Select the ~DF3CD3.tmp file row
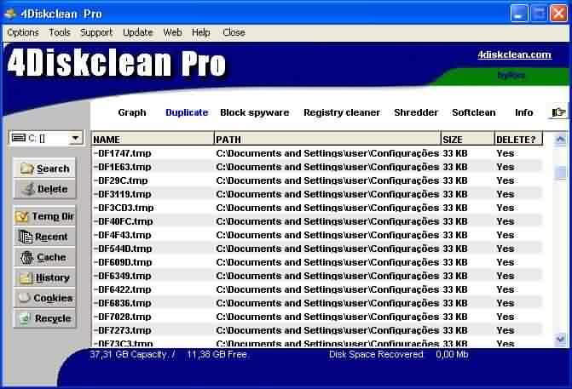Screen dimensions: 572x389 click(x=316, y=208)
